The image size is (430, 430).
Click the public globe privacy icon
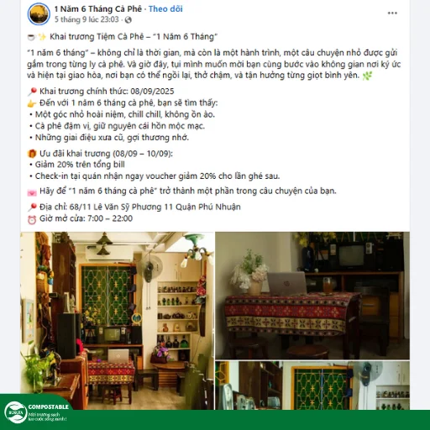[x=128, y=20]
